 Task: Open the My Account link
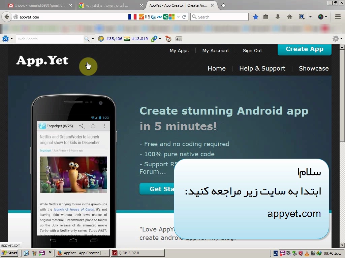216,51
